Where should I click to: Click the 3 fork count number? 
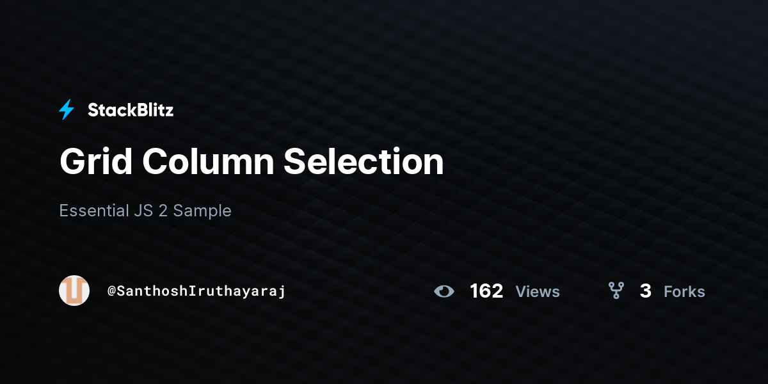[645, 291]
